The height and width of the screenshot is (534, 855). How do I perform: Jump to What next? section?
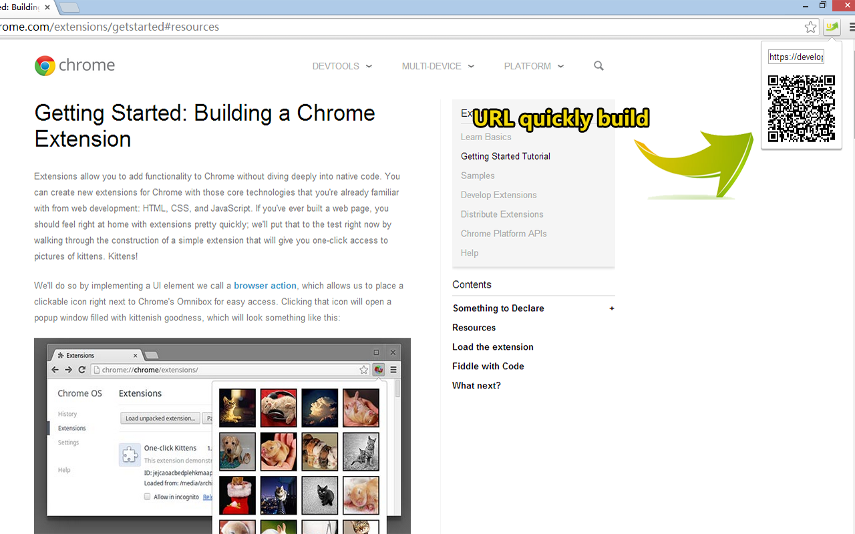(x=476, y=386)
